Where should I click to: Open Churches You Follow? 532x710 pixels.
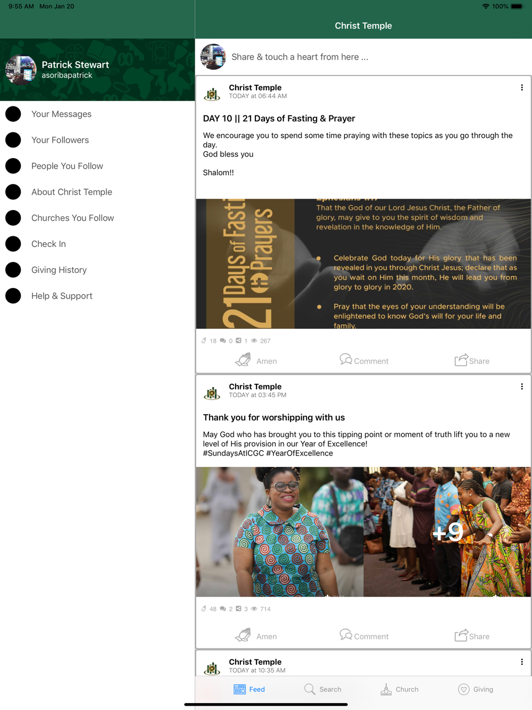click(x=97, y=218)
